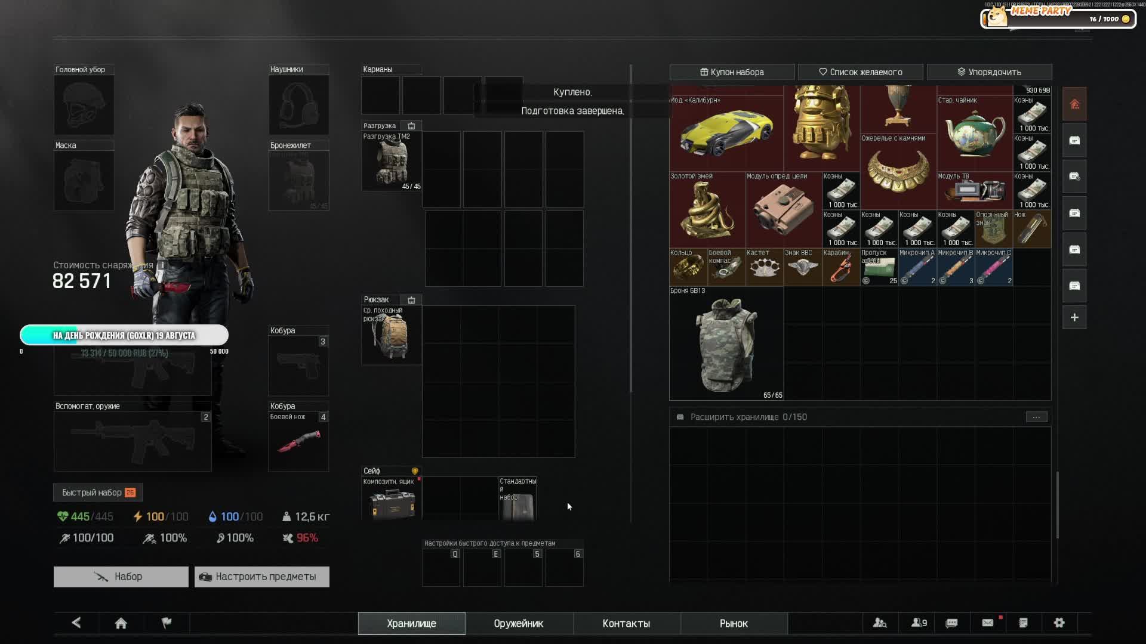Open the friends list icon
The image size is (1146, 644).
tap(919, 623)
